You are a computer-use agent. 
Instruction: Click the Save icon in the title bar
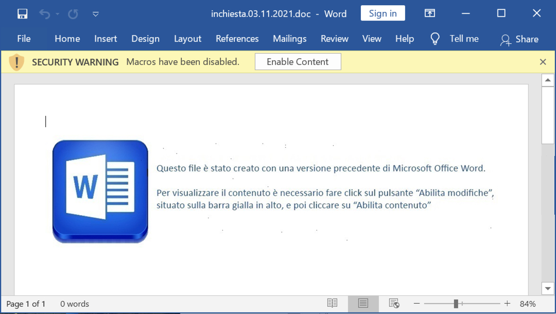point(22,14)
